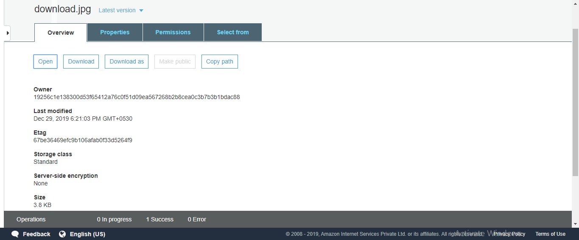Click the Copy path button

tap(220, 61)
